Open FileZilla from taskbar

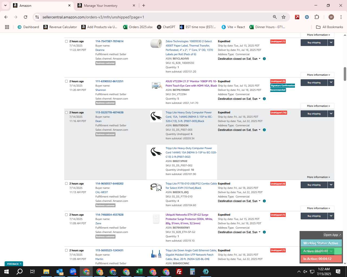[x=179, y=272]
